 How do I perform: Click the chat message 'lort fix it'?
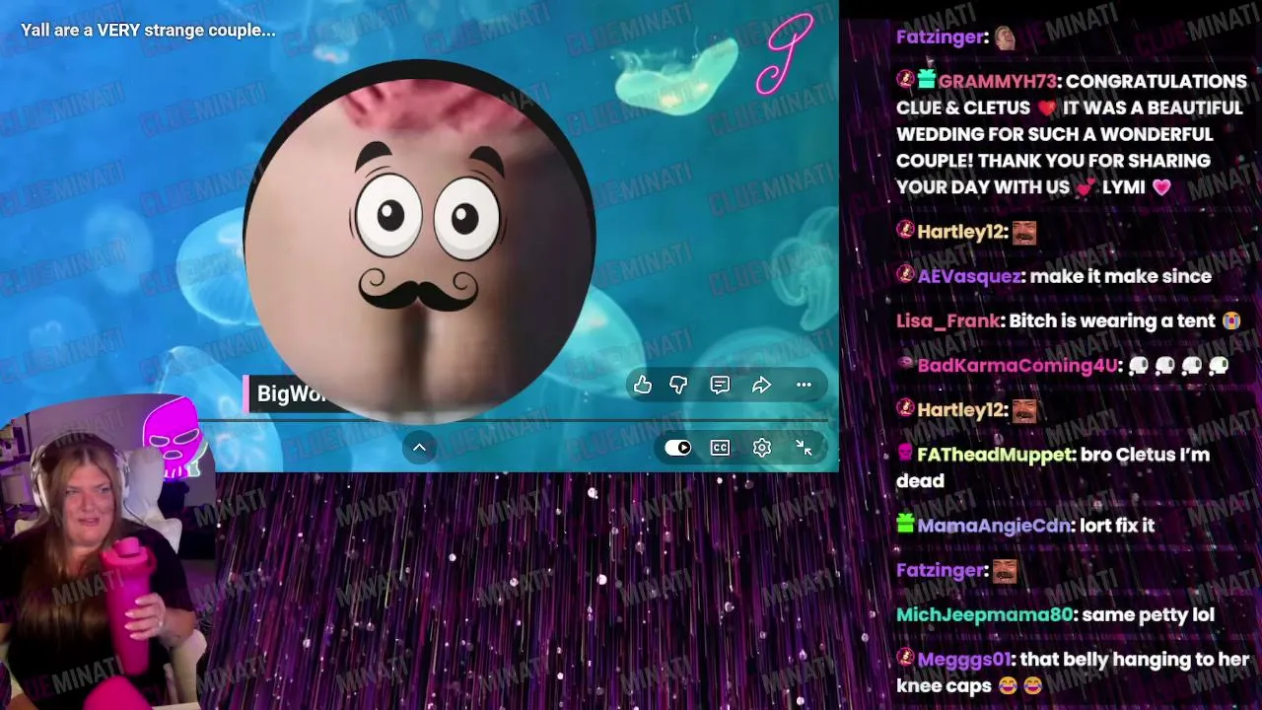(x=1117, y=526)
